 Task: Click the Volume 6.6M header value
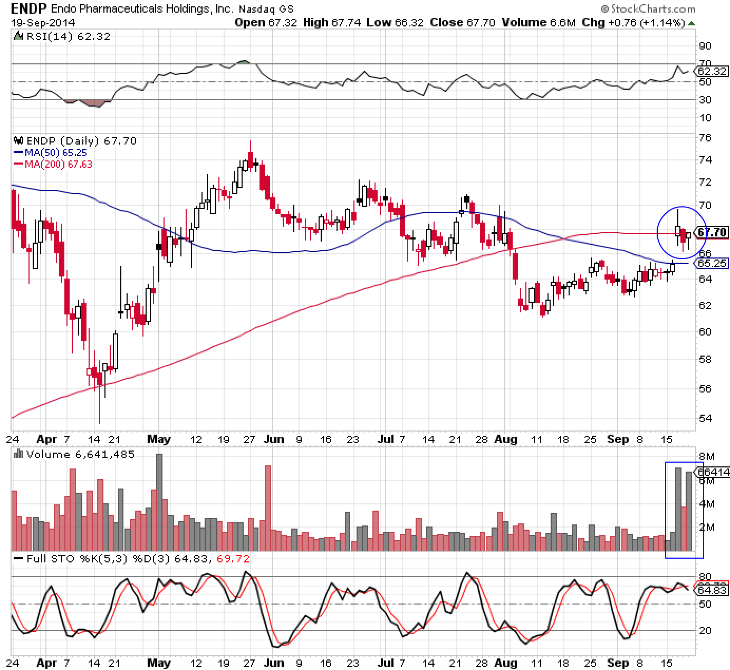539,22
